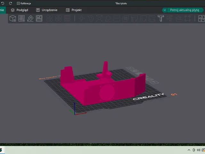Screen dimensions: 205x154
Task: Switch to the Urządzenie tab
Action: (x=47, y=10)
